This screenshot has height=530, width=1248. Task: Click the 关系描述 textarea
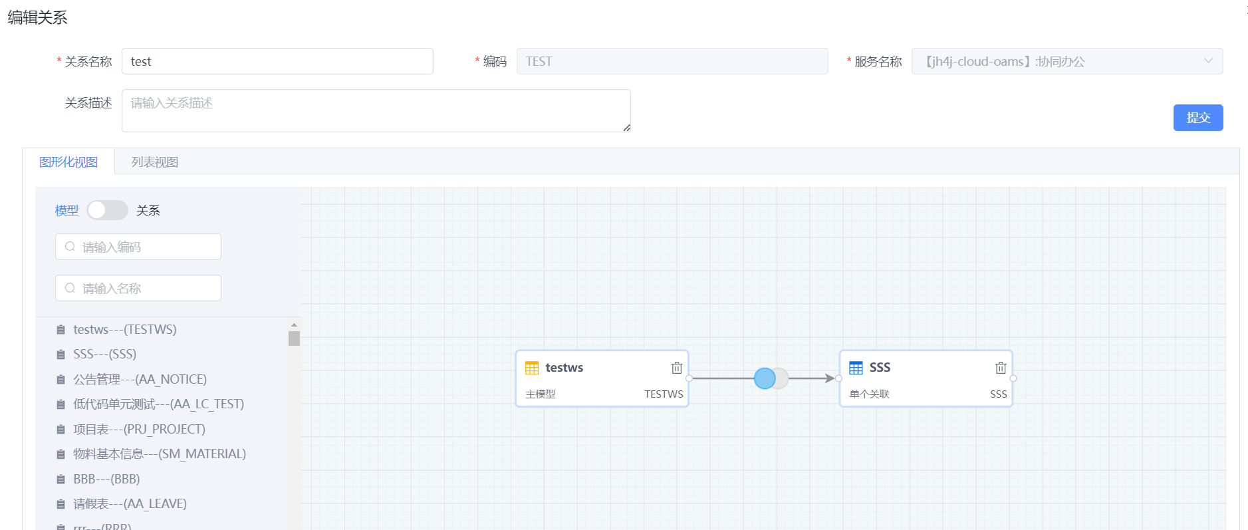[376, 110]
